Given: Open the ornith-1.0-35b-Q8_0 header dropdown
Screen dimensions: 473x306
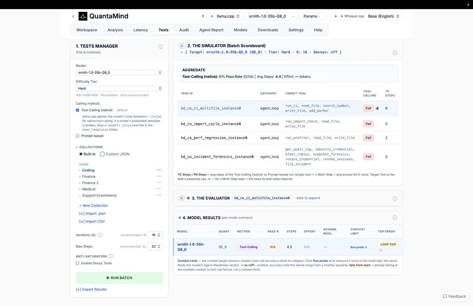Looking at the screenshot, I should click(272, 16).
